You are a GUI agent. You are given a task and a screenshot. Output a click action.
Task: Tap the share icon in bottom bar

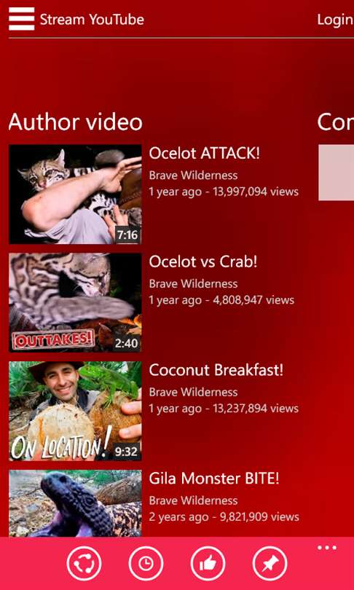pos(84,564)
